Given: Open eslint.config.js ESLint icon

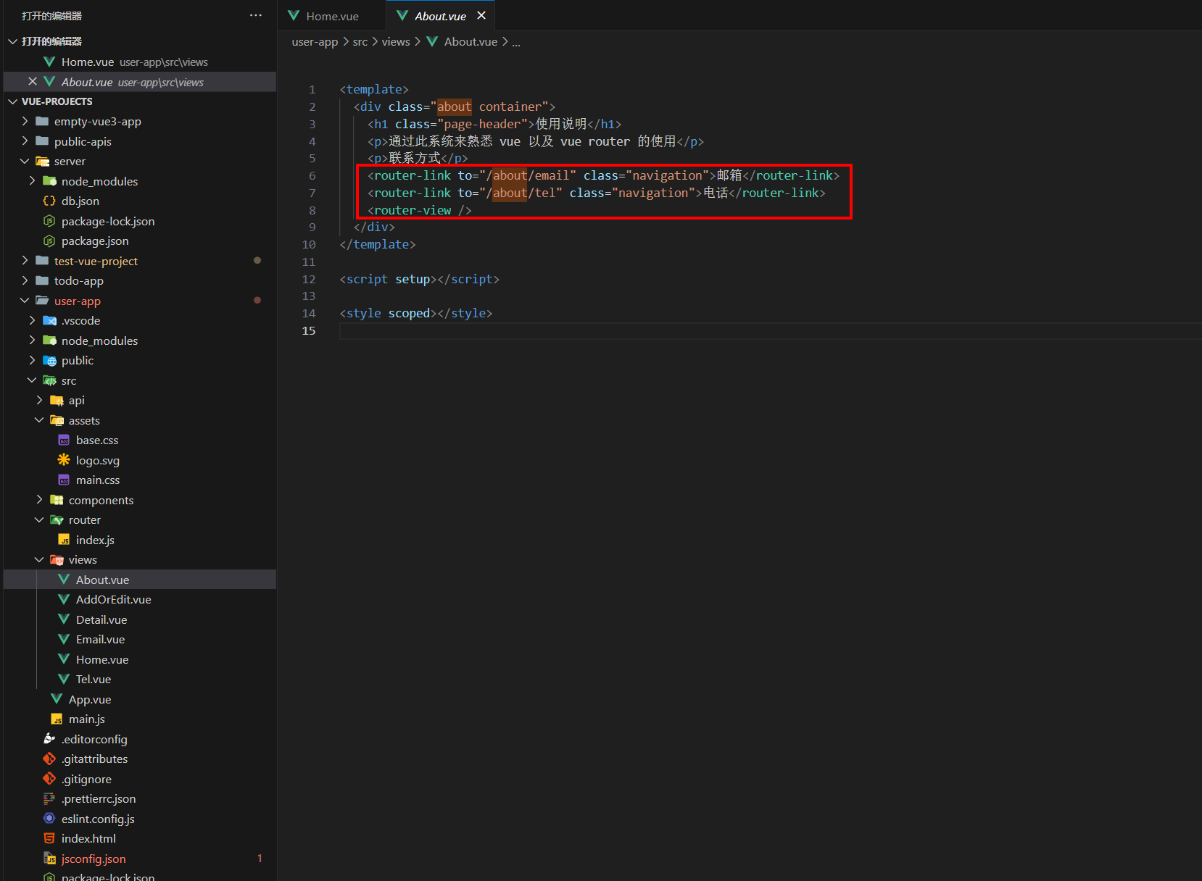Looking at the screenshot, I should click(49, 819).
